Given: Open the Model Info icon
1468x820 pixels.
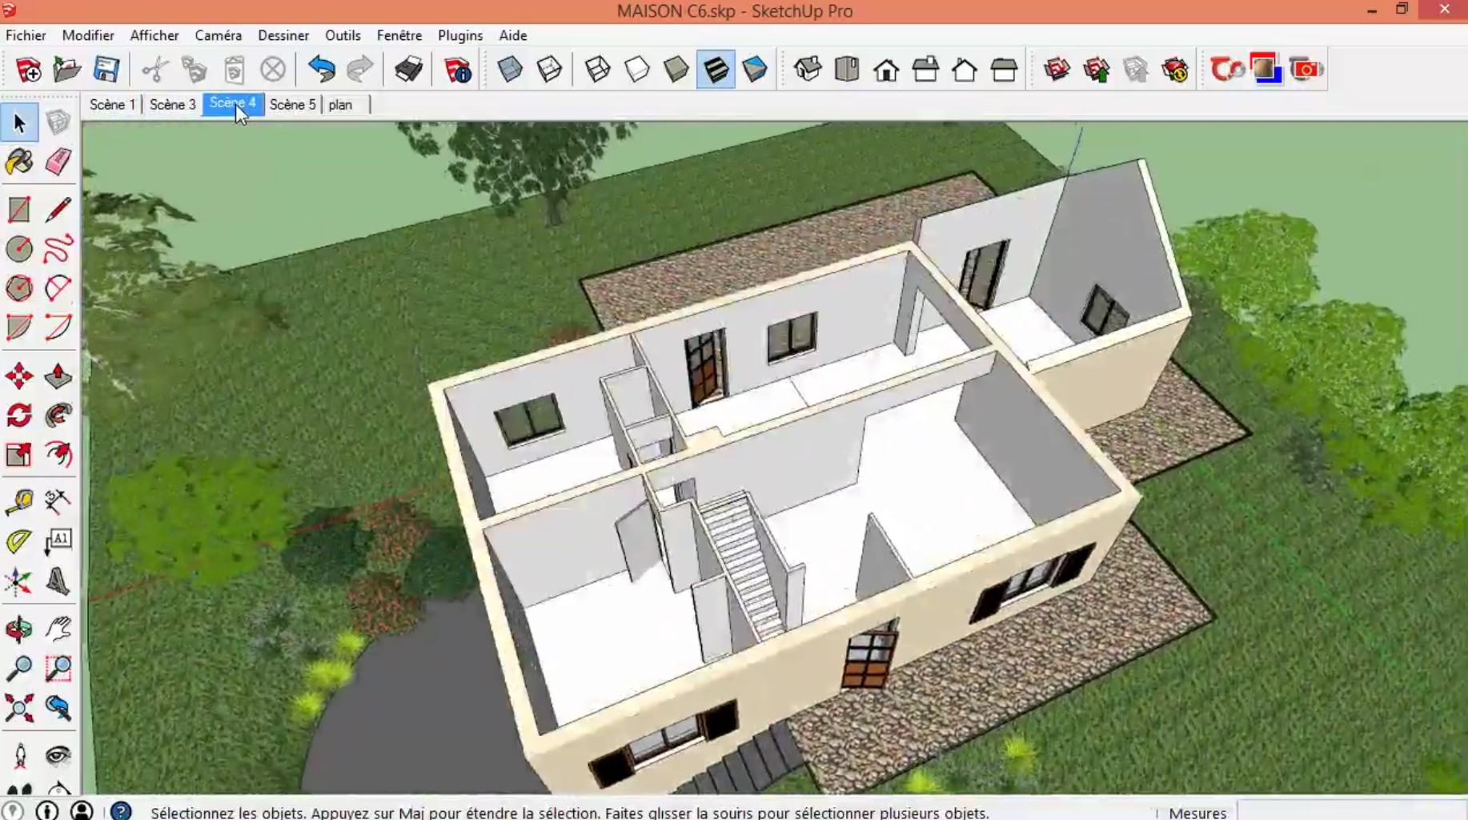Looking at the screenshot, I should pos(458,70).
